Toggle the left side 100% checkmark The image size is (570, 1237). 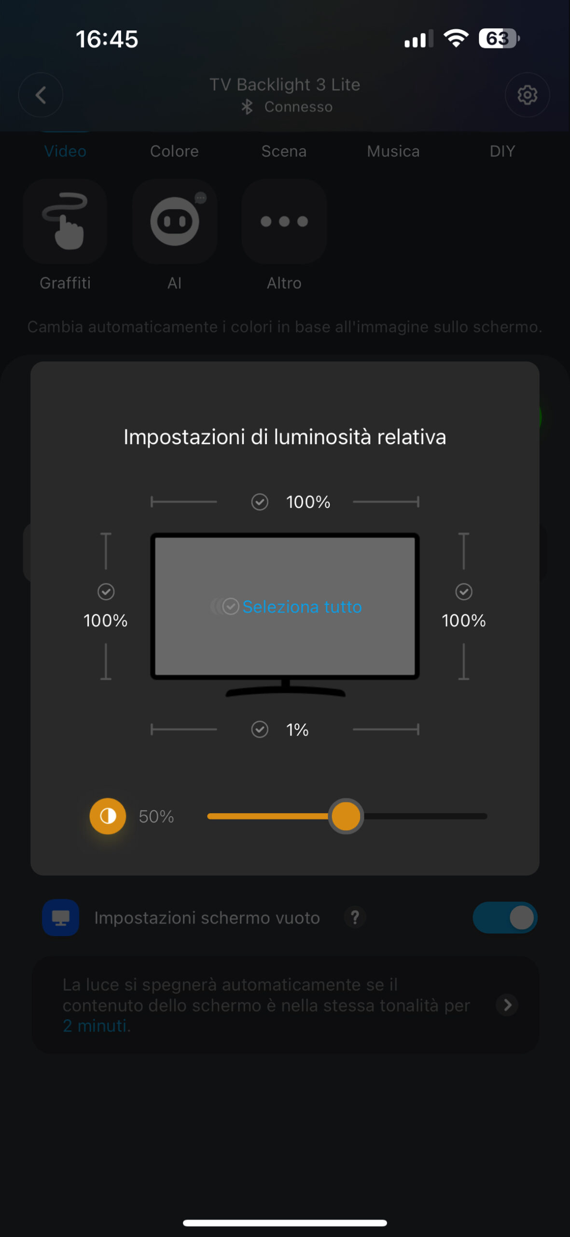(x=106, y=592)
